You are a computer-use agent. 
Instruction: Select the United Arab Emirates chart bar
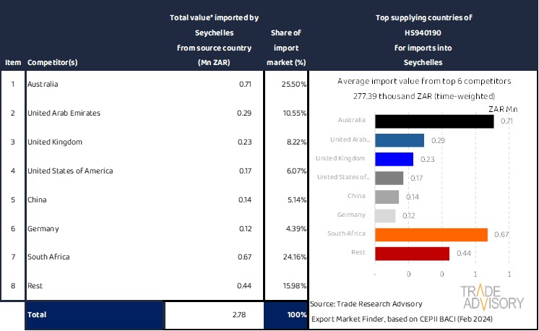tap(400, 139)
